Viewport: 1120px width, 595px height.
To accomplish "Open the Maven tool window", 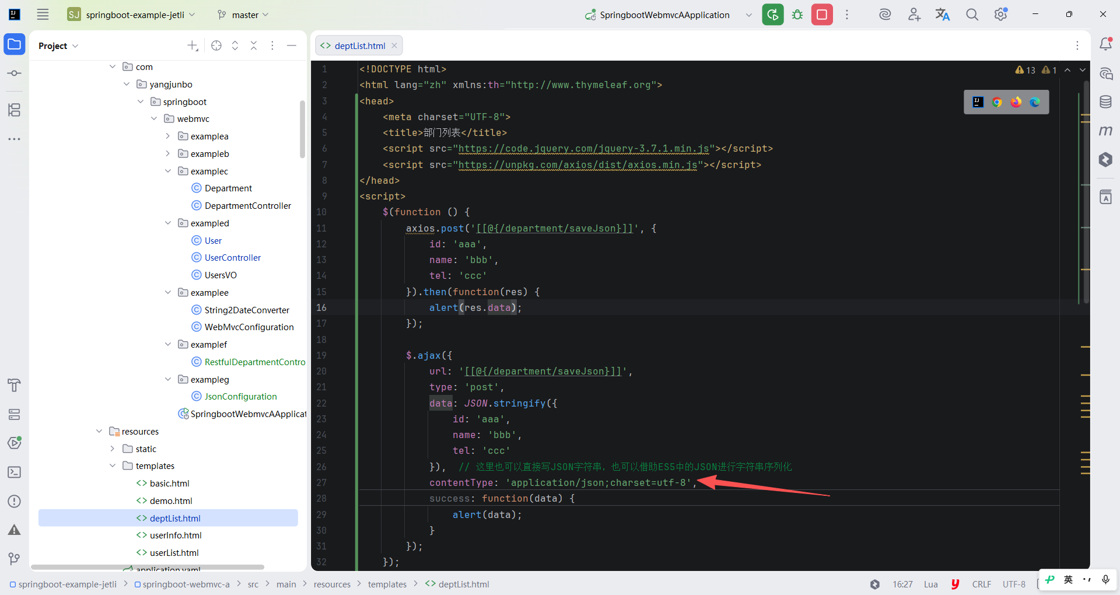I will [1105, 131].
